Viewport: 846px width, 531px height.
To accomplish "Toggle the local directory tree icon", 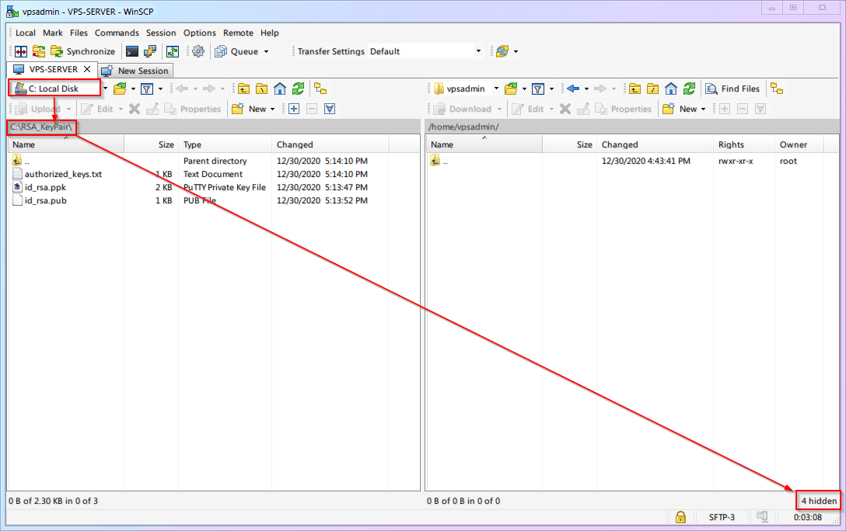I will tap(320, 88).
